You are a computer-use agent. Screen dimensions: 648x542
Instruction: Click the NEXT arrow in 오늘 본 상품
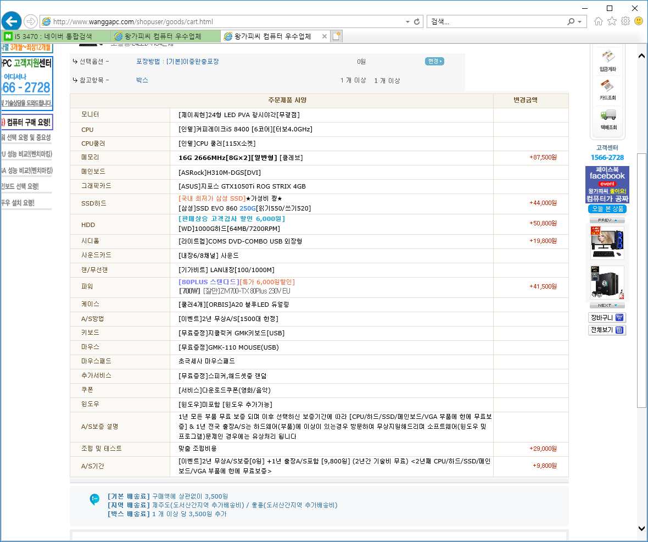point(607,305)
